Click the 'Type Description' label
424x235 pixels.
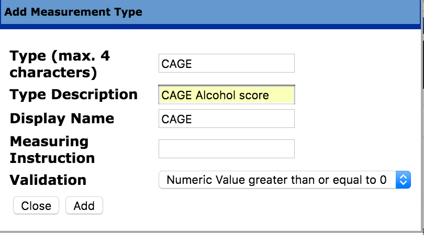coord(74,95)
